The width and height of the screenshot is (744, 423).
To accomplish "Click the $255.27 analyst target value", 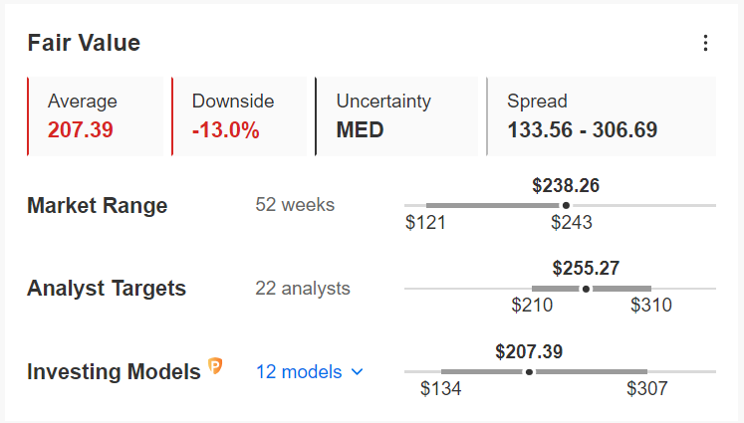I will tap(586, 268).
